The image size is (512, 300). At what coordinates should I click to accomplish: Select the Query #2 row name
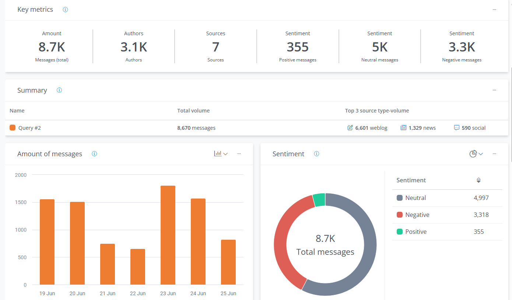coord(29,128)
